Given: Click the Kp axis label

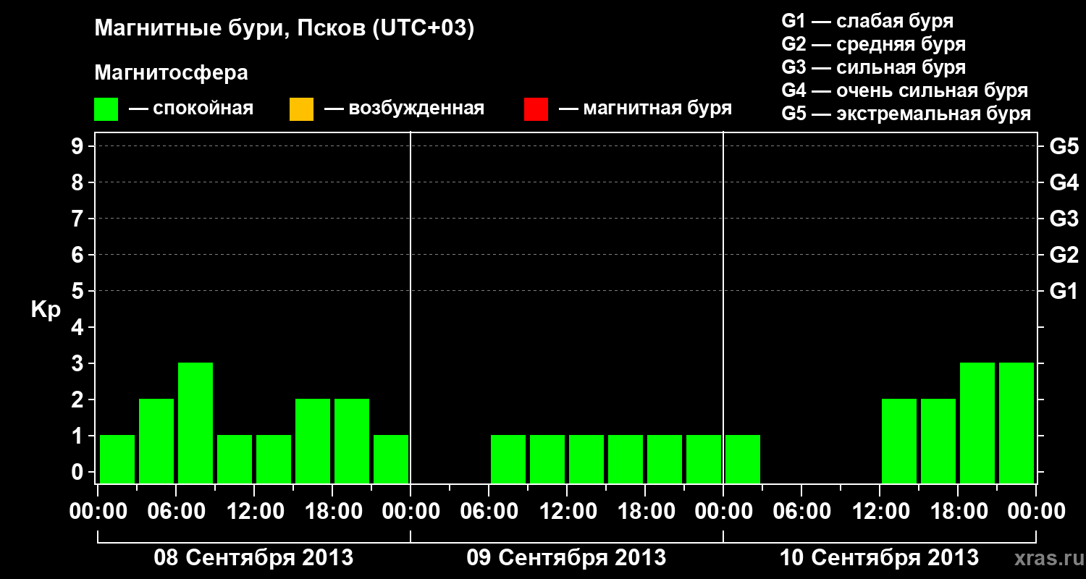Looking at the screenshot, I should [46, 310].
